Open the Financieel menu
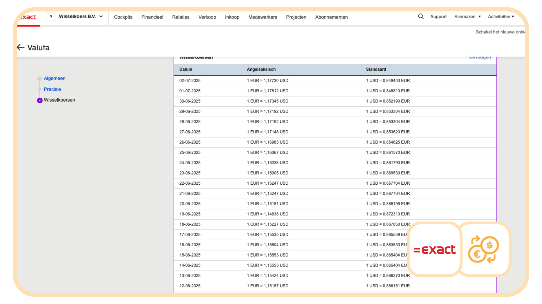542x304 pixels. tap(152, 17)
